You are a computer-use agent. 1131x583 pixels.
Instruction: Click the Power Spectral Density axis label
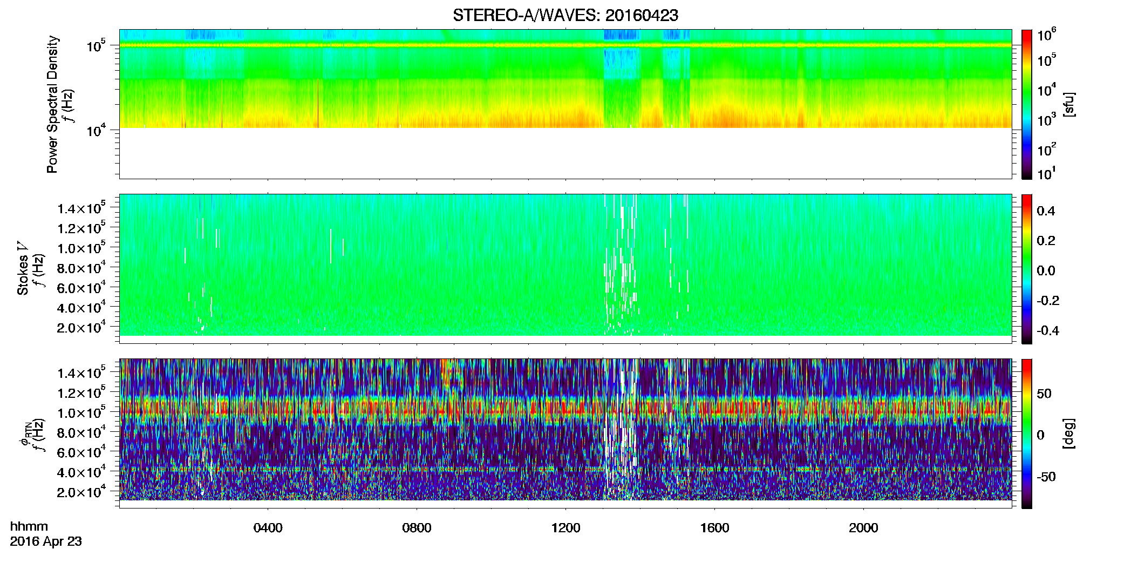tap(52, 104)
